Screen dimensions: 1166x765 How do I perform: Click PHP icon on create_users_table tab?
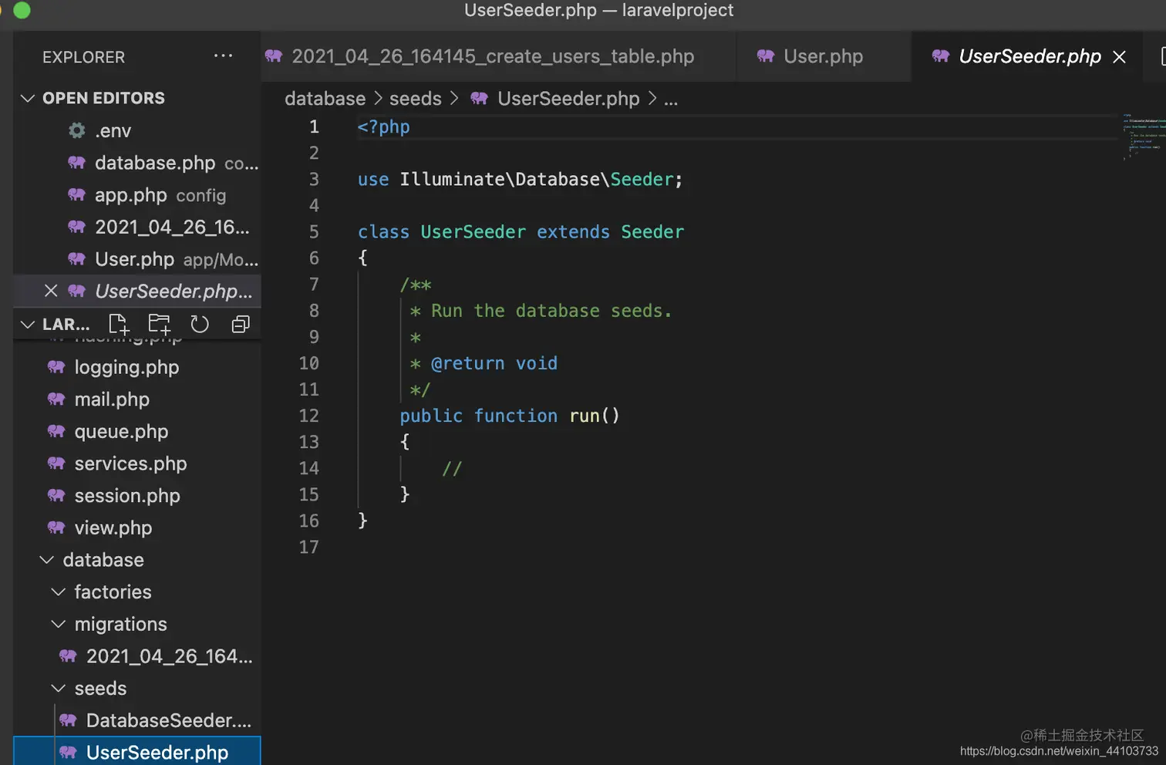point(274,56)
